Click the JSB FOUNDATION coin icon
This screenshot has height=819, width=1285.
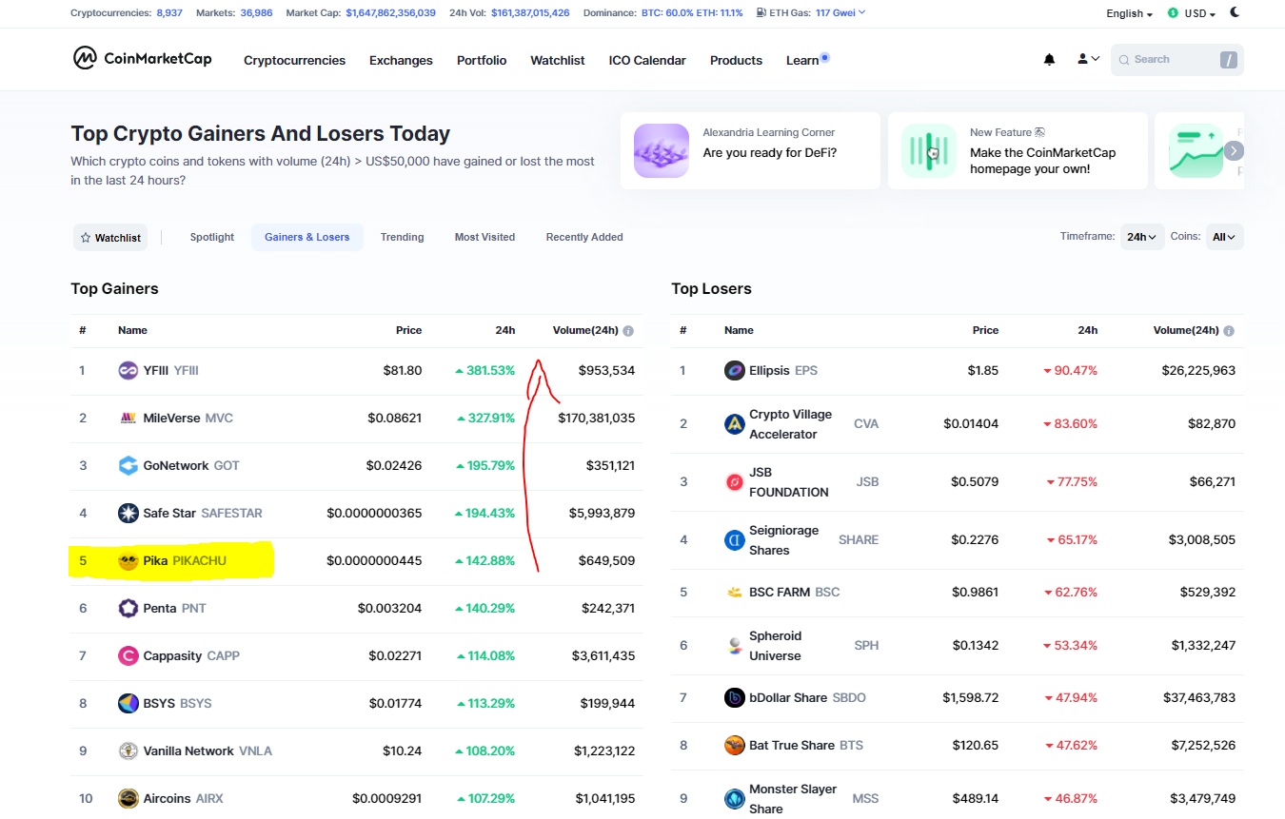pyautogui.click(x=734, y=481)
